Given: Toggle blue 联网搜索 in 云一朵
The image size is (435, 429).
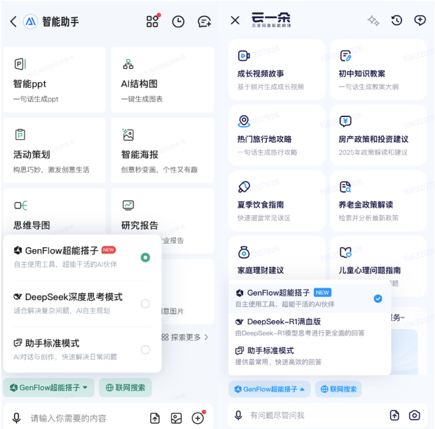Looking at the screenshot, I should (338, 389).
